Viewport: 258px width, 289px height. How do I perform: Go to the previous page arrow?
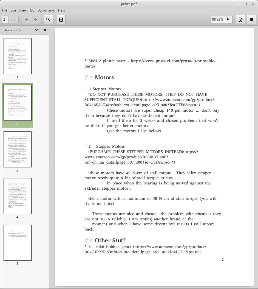tap(27, 19)
